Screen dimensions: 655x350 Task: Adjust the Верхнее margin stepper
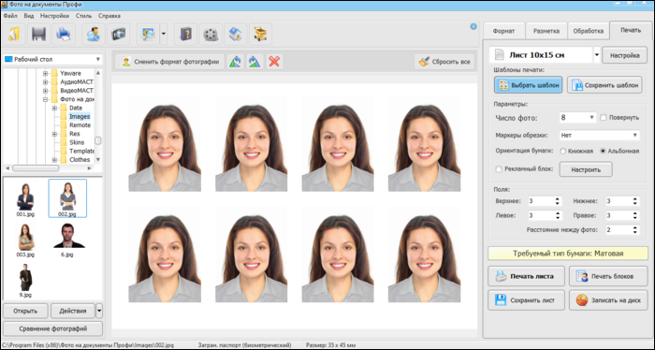coord(558,201)
